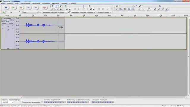Open the Управление menu
The height and width of the screenshot is (107, 190).
point(25,3)
